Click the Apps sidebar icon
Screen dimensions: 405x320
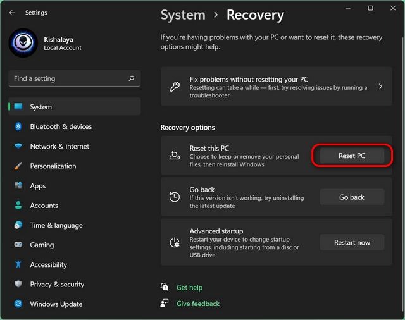pyautogui.click(x=18, y=185)
